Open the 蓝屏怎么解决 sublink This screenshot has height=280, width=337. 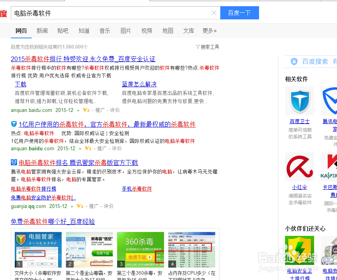pos(139,84)
